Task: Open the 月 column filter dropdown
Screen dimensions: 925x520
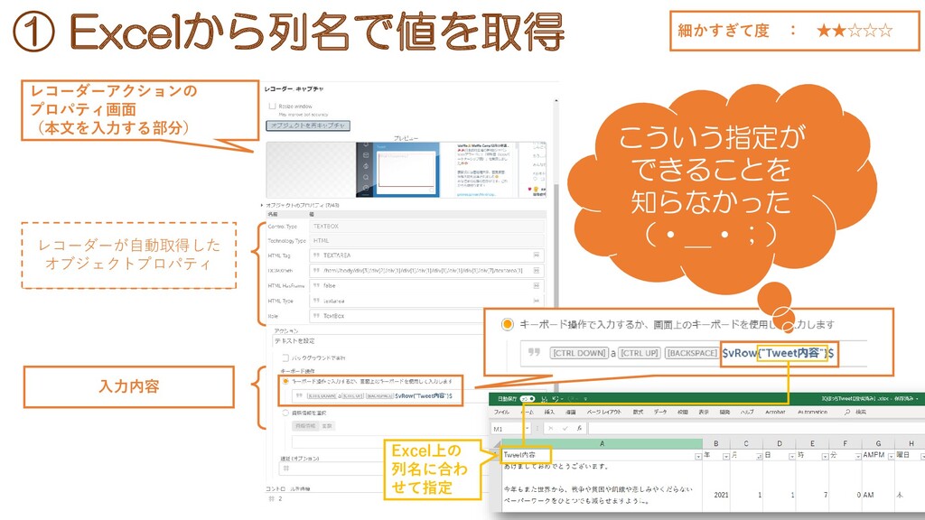Action: pos(759,456)
